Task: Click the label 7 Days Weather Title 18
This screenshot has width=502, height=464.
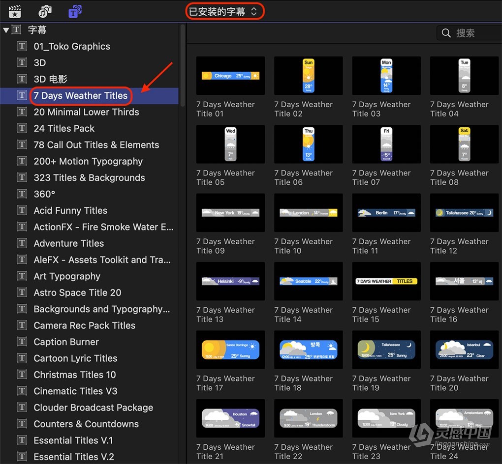Action: pyautogui.click(x=304, y=383)
